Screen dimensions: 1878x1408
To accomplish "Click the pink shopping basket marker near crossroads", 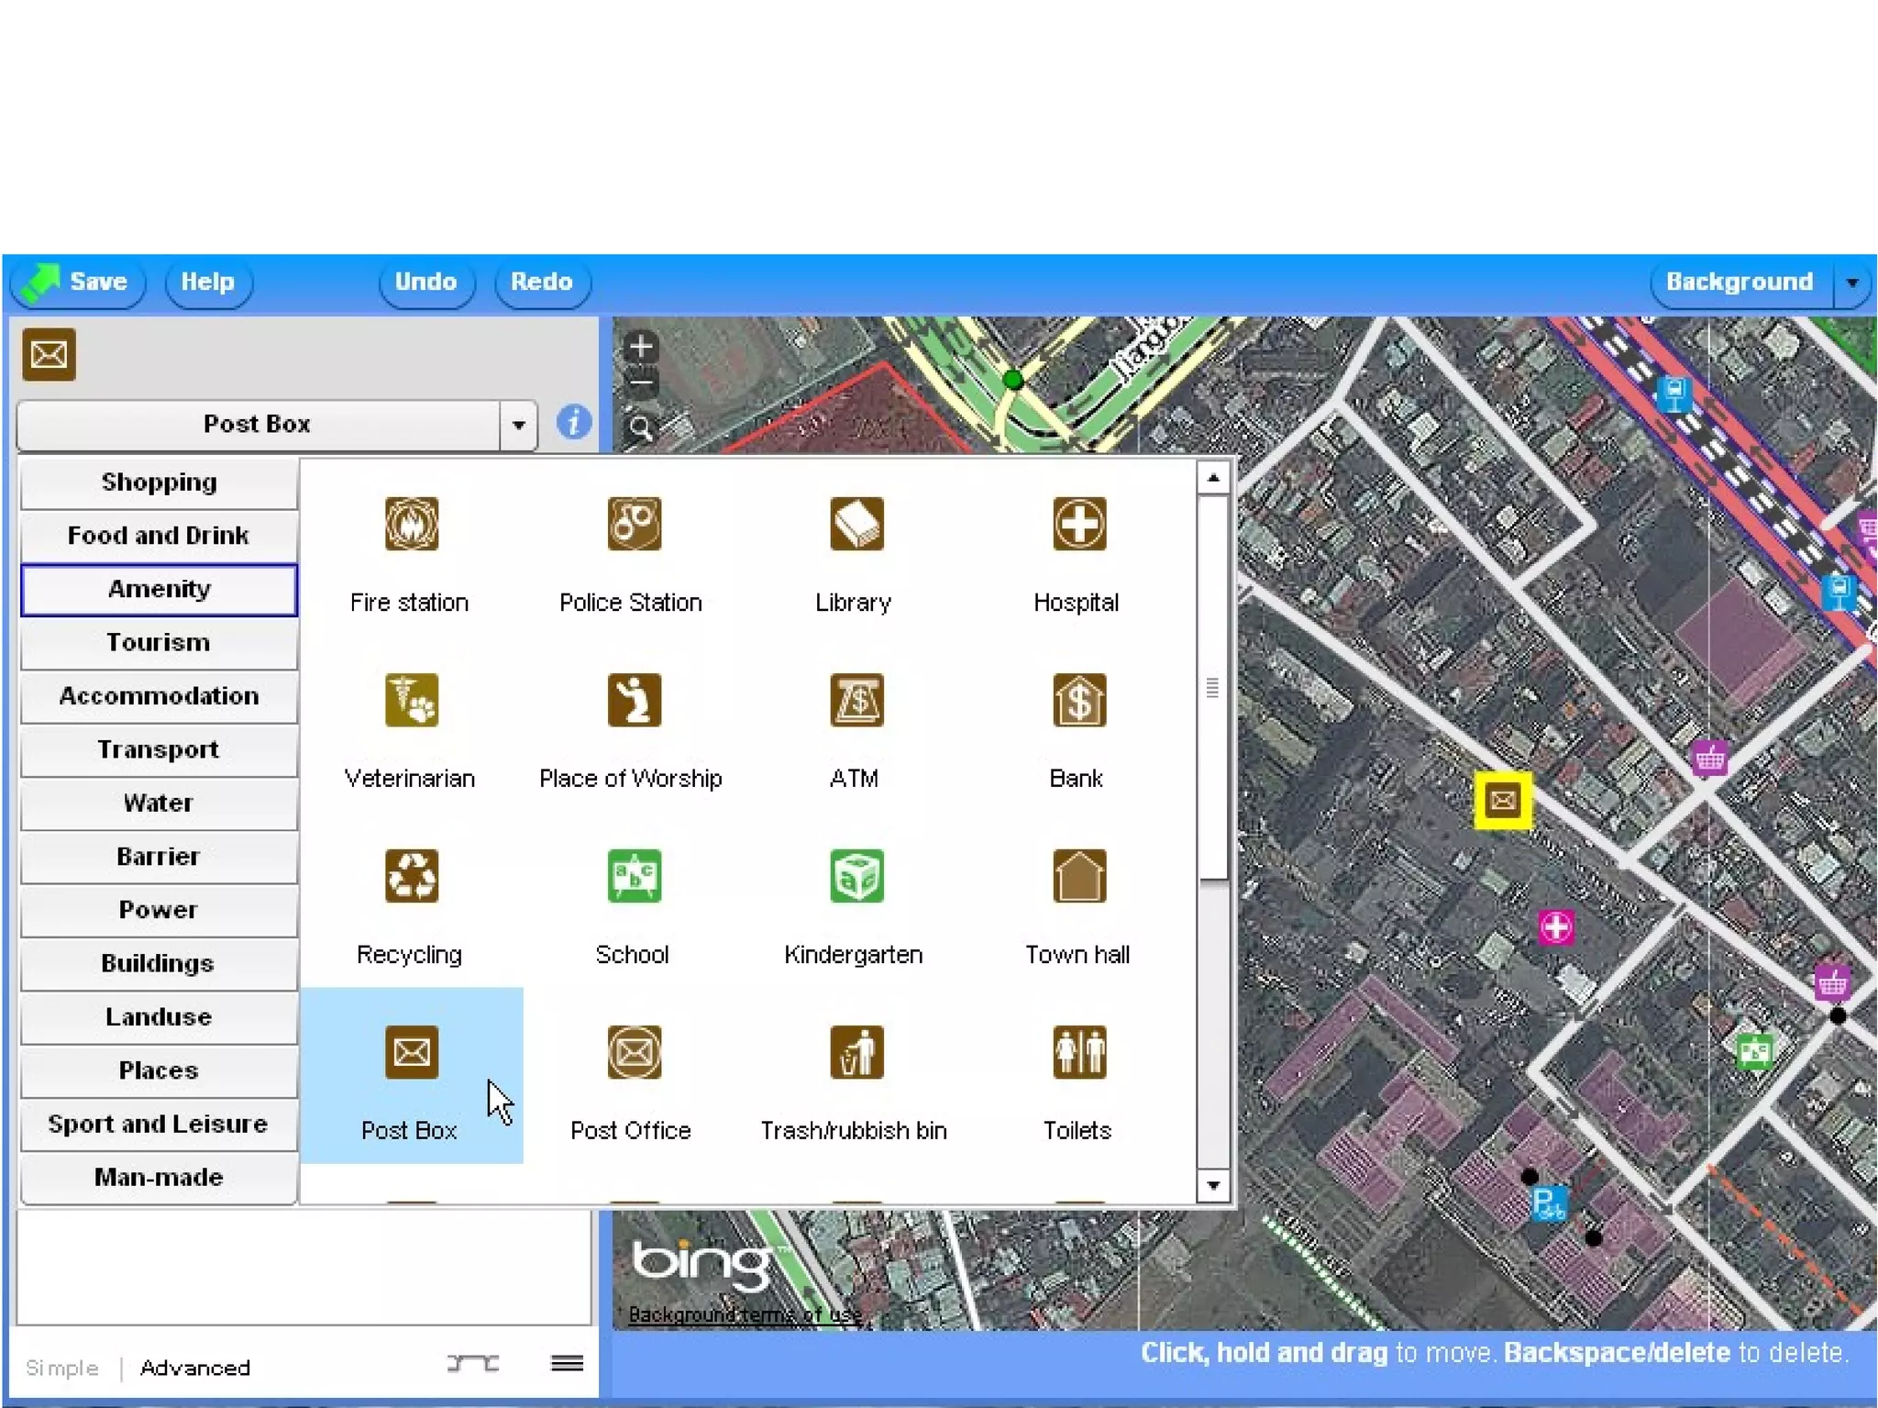I will [x=1709, y=759].
